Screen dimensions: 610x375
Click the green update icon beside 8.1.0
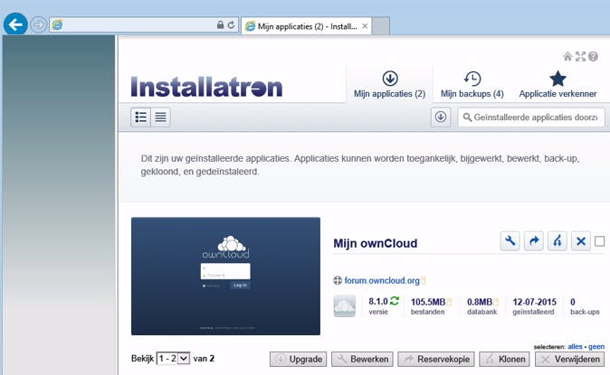[x=395, y=301]
